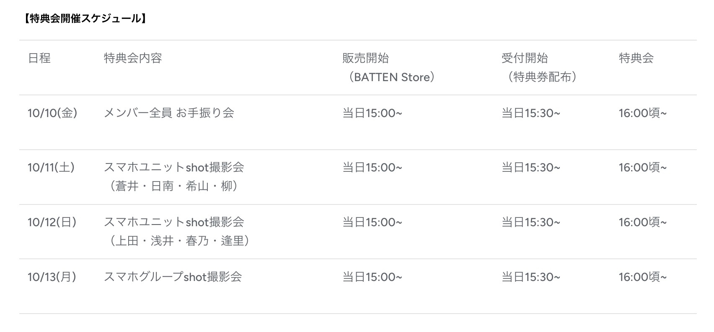Click the 日程 column header

(39, 58)
